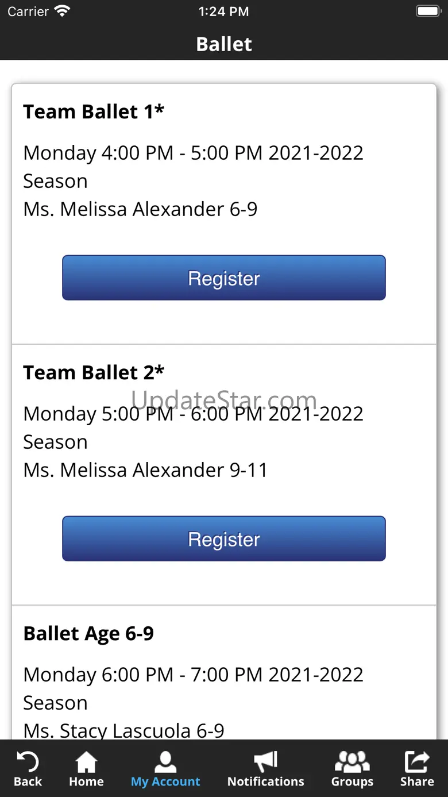Tap the battery indicator icon

[428, 11]
